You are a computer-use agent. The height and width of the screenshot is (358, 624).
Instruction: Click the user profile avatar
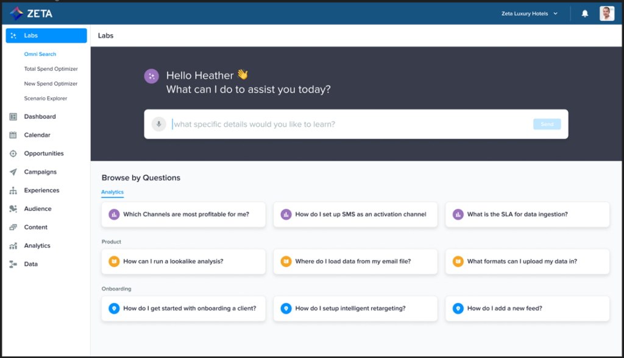[x=606, y=13]
